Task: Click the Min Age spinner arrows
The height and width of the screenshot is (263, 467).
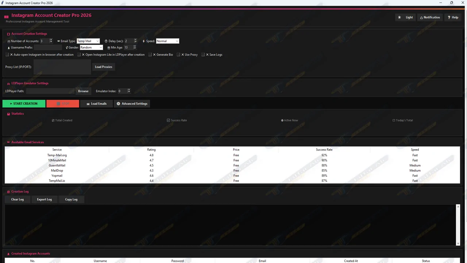Action: pos(135,47)
